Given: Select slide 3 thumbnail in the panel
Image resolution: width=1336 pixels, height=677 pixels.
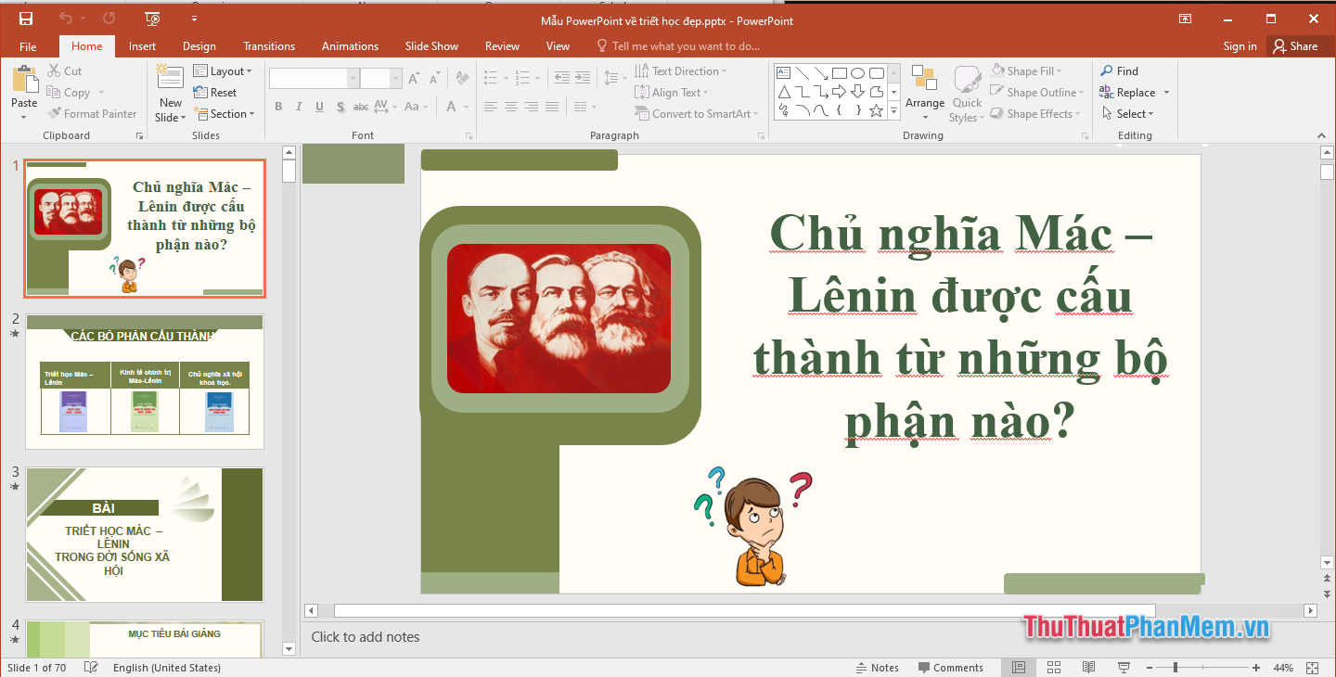Looking at the screenshot, I should (144, 534).
